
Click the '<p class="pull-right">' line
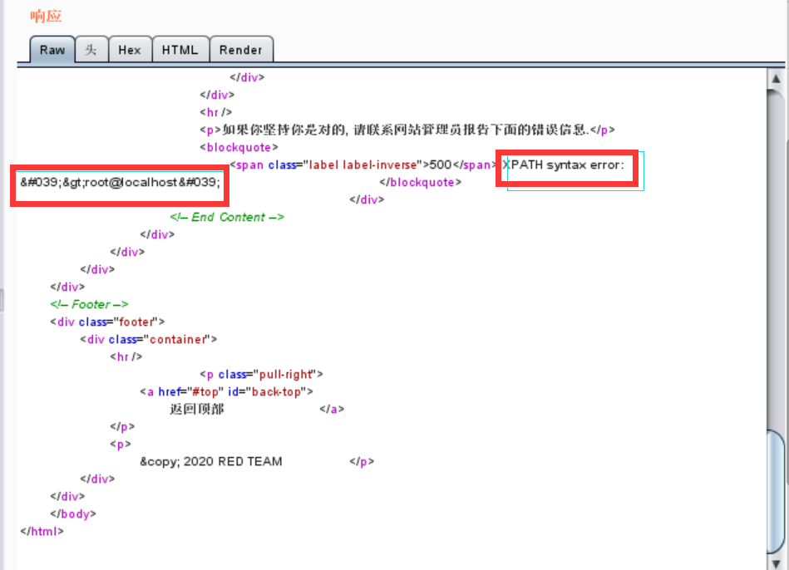click(x=261, y=374)
